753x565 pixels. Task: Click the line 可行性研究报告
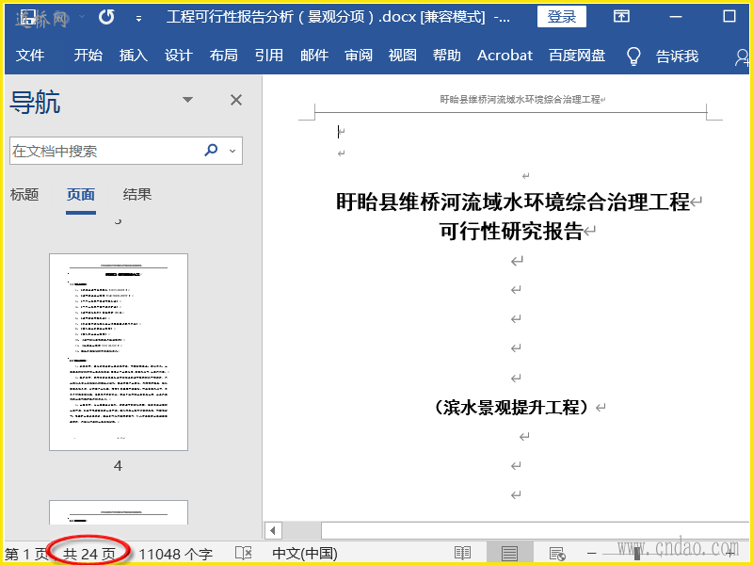[x=511, y=231]
